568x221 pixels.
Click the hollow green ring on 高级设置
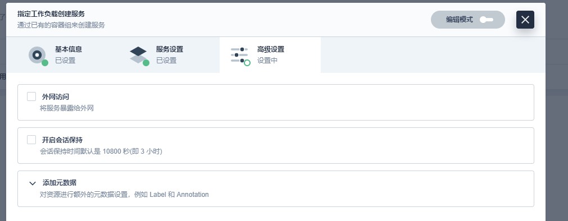click(247, 63)
